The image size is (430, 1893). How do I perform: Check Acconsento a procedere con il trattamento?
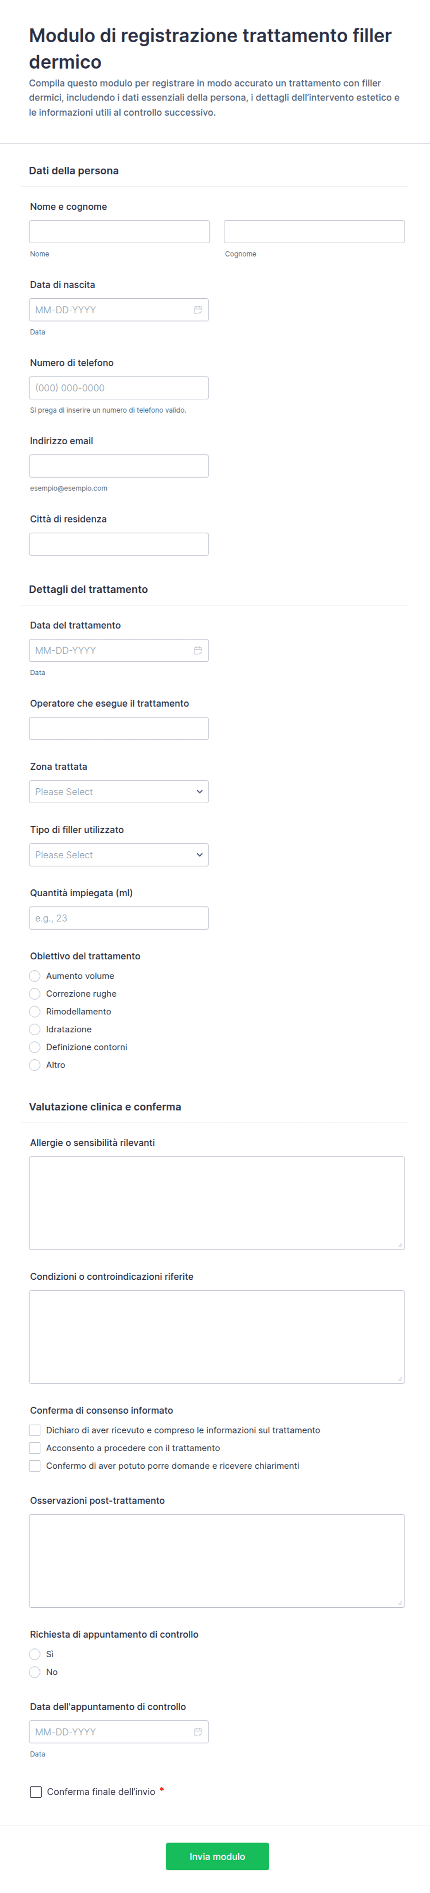click(x=35, y=1448)
